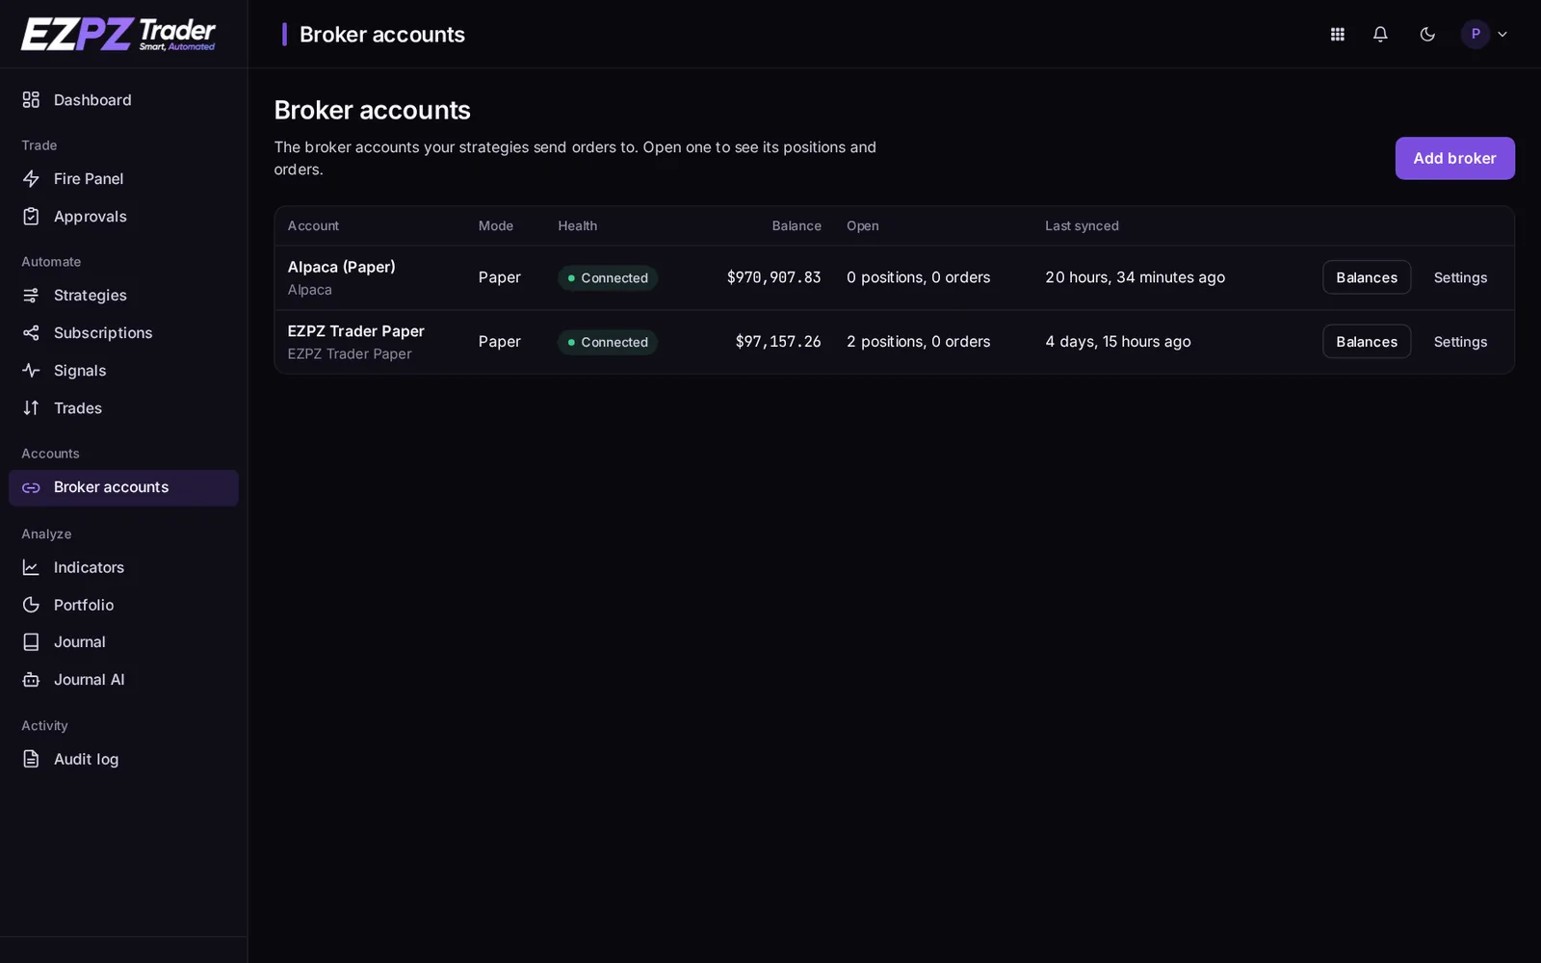Select Portfolio in sidebar
The image size is (1541, 963).
(123, 605)
